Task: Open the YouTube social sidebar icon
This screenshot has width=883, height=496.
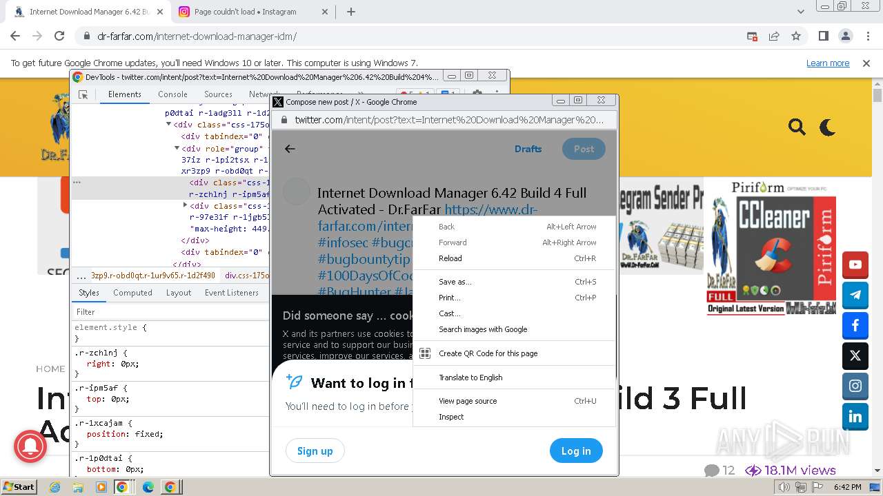Action: (855, 265)
